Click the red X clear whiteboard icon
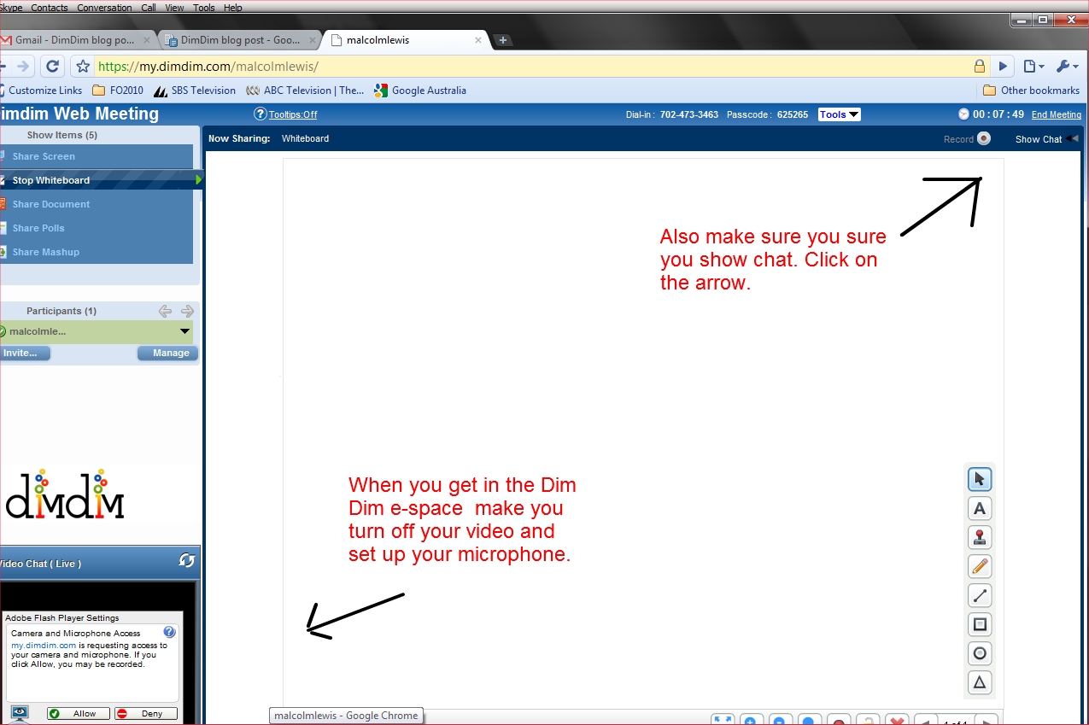 [897, 720]
